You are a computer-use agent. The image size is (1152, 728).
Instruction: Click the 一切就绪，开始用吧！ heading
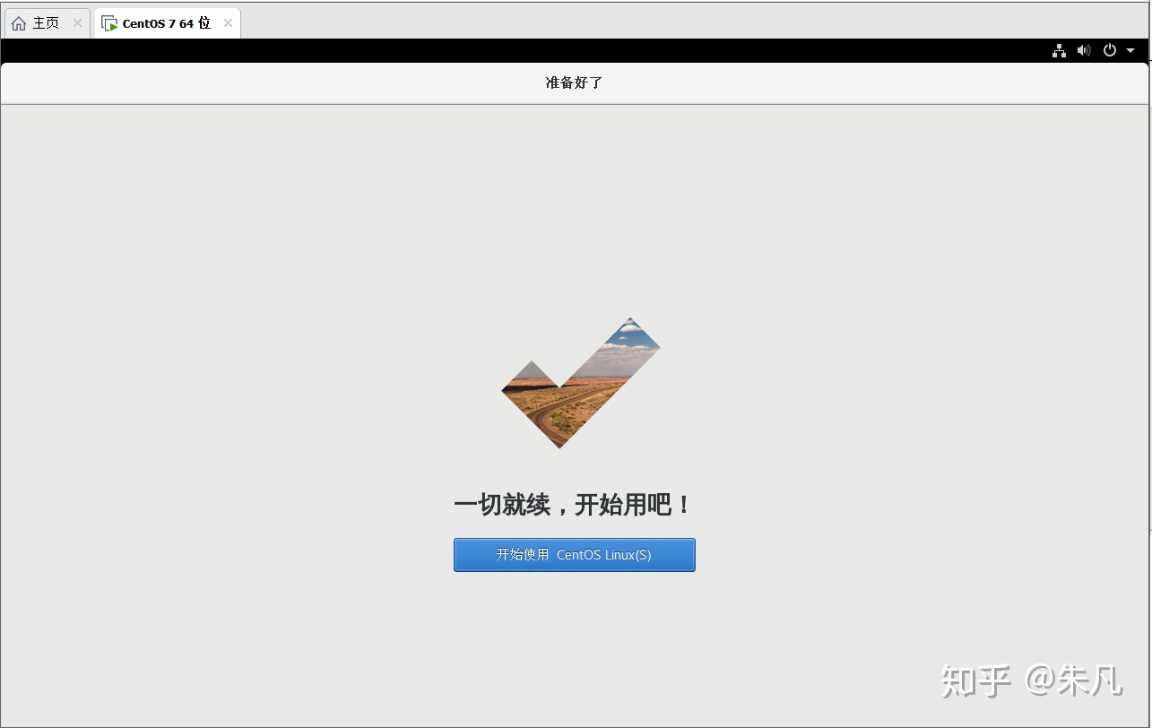[574, 505]
